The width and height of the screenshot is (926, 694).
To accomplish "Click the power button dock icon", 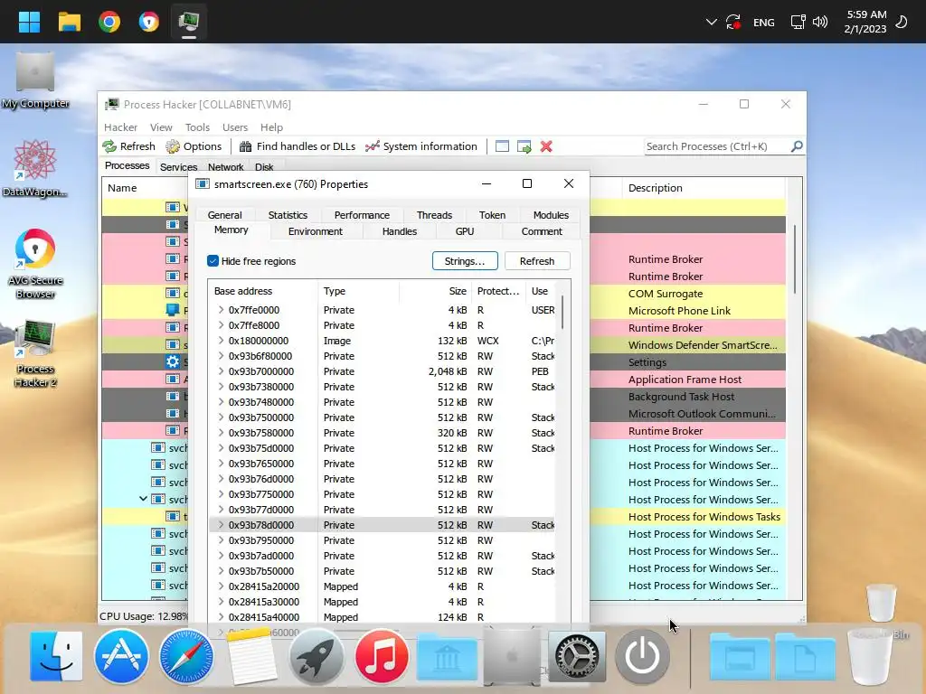I will click(x=642, y=656).
